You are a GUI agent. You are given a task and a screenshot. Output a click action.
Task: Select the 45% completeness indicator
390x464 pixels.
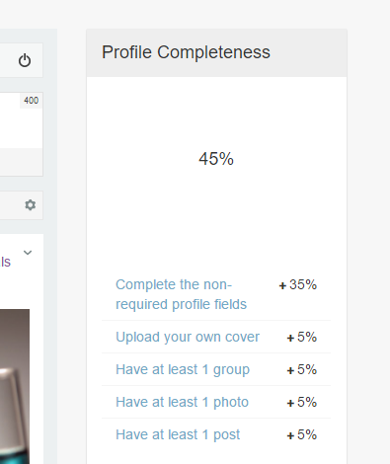[216, 159]
